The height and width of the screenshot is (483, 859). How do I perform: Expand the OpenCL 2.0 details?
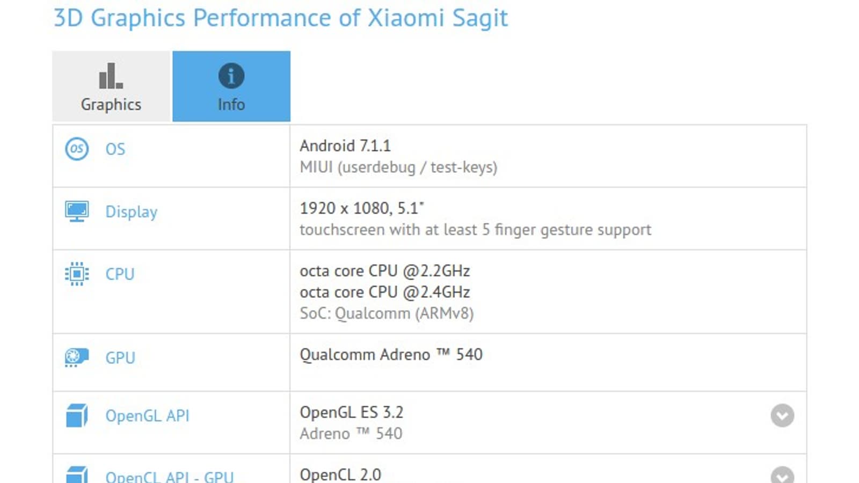[782, 476]
